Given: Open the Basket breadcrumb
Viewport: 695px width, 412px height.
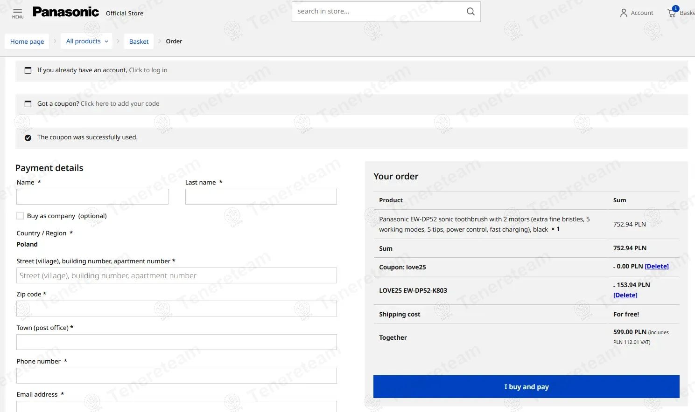Looking at the screenshot, I should point(139,41).
